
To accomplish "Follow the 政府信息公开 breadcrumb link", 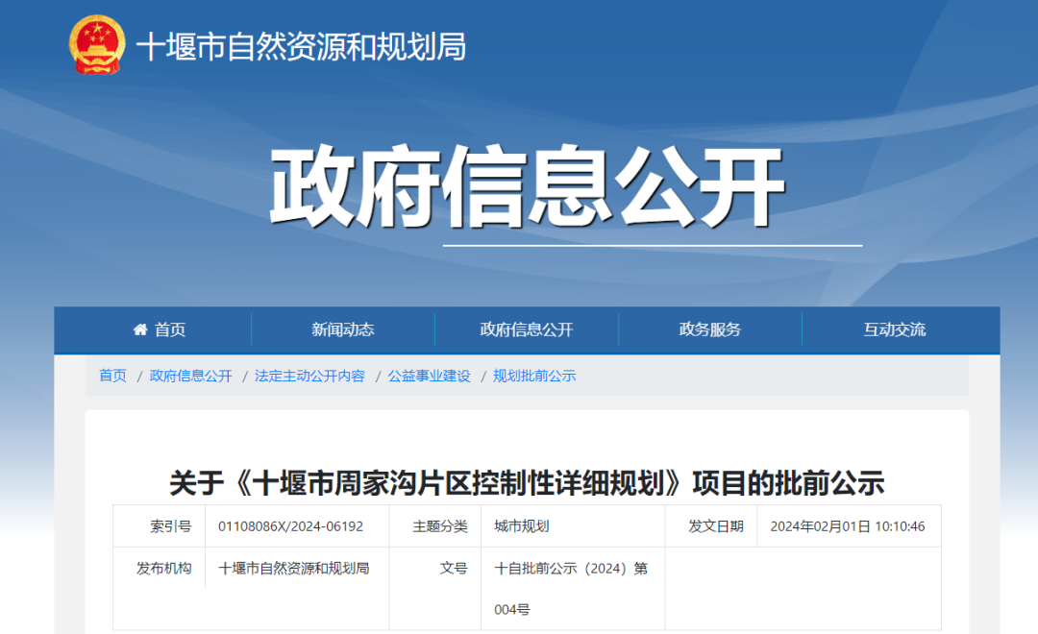I will [190, 376].
